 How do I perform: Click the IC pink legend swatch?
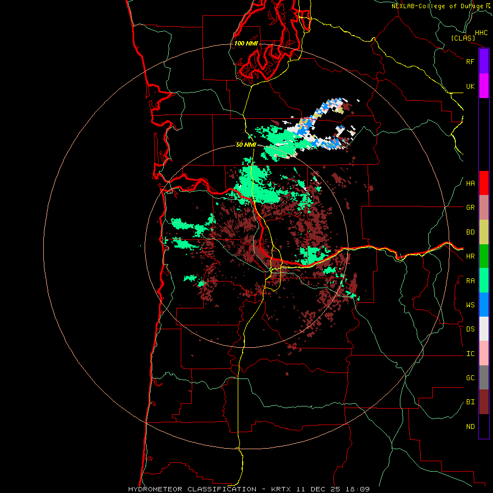(x=484, y=353)
